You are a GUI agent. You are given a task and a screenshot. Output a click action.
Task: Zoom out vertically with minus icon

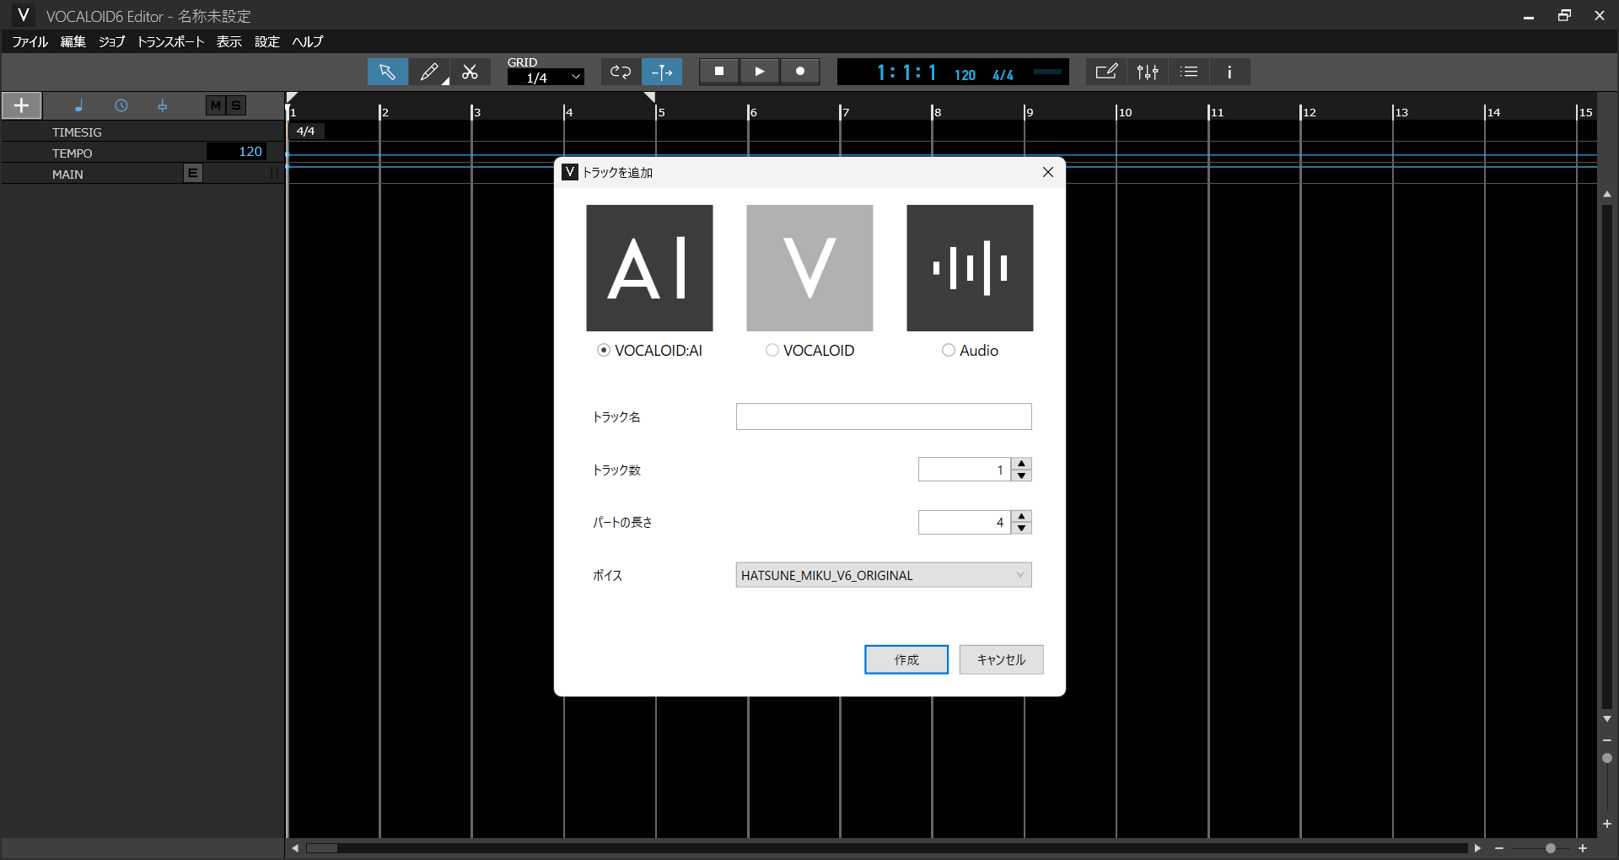tap(1607, 739)
